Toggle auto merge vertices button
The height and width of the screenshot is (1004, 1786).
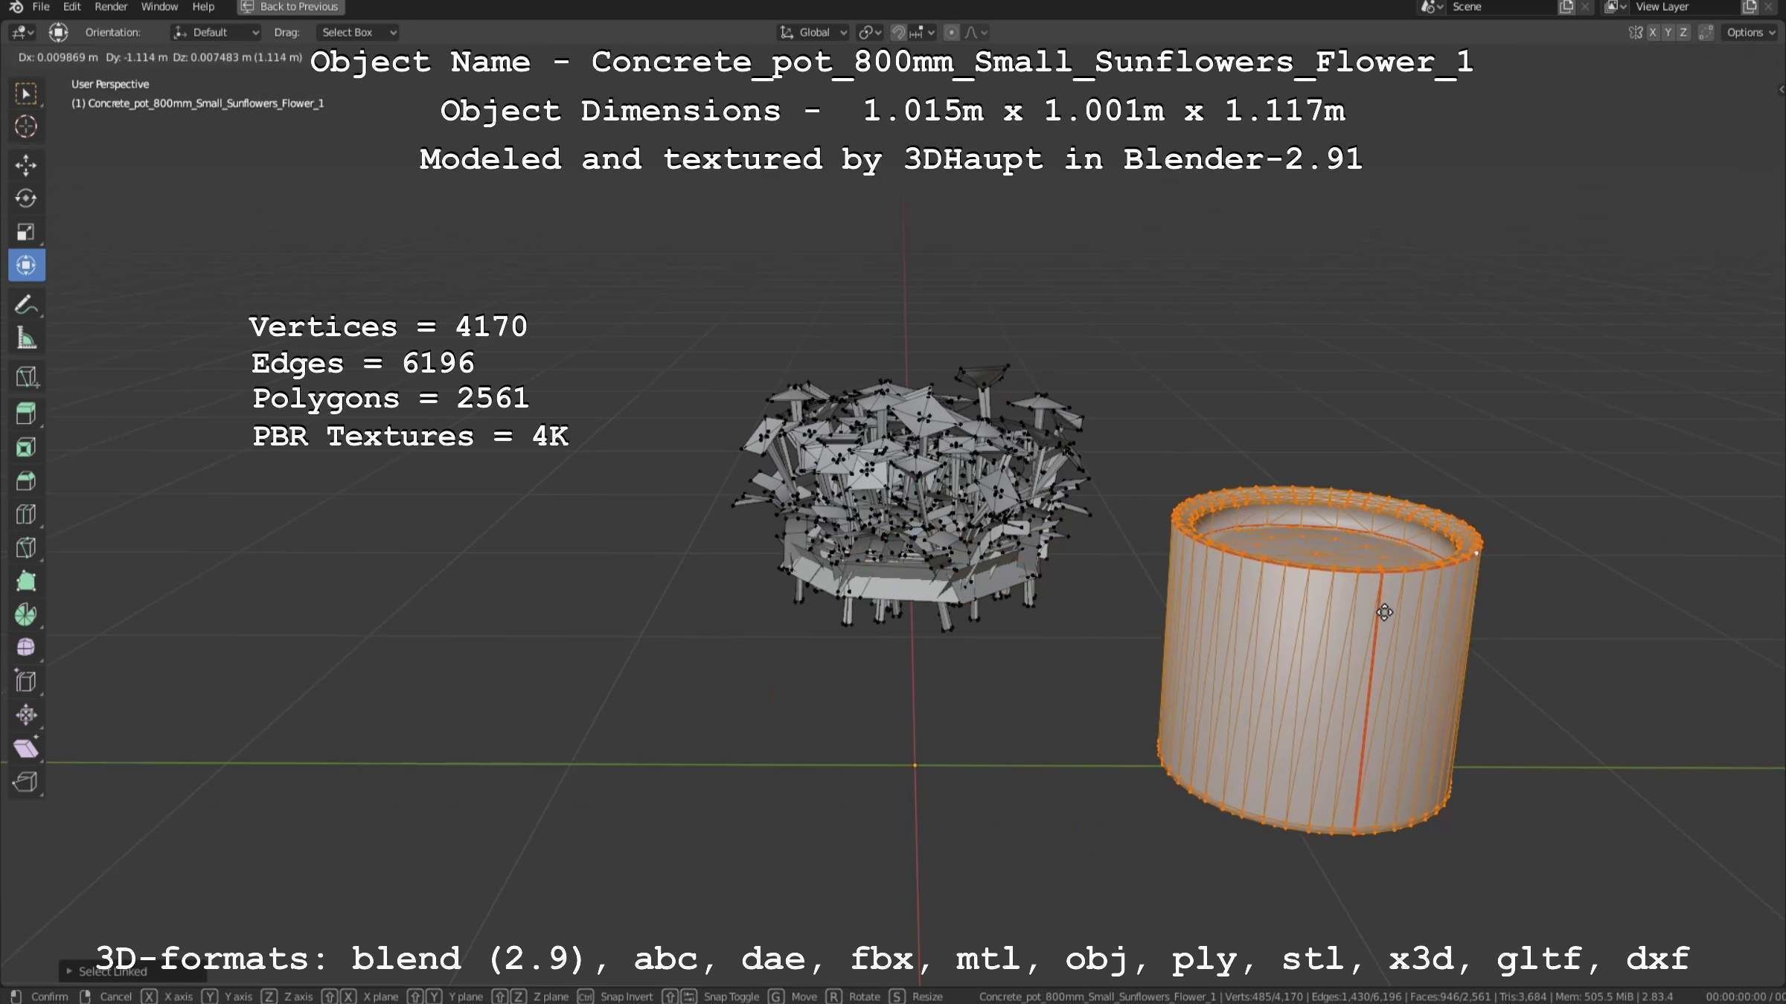[x=1706, y=33]
